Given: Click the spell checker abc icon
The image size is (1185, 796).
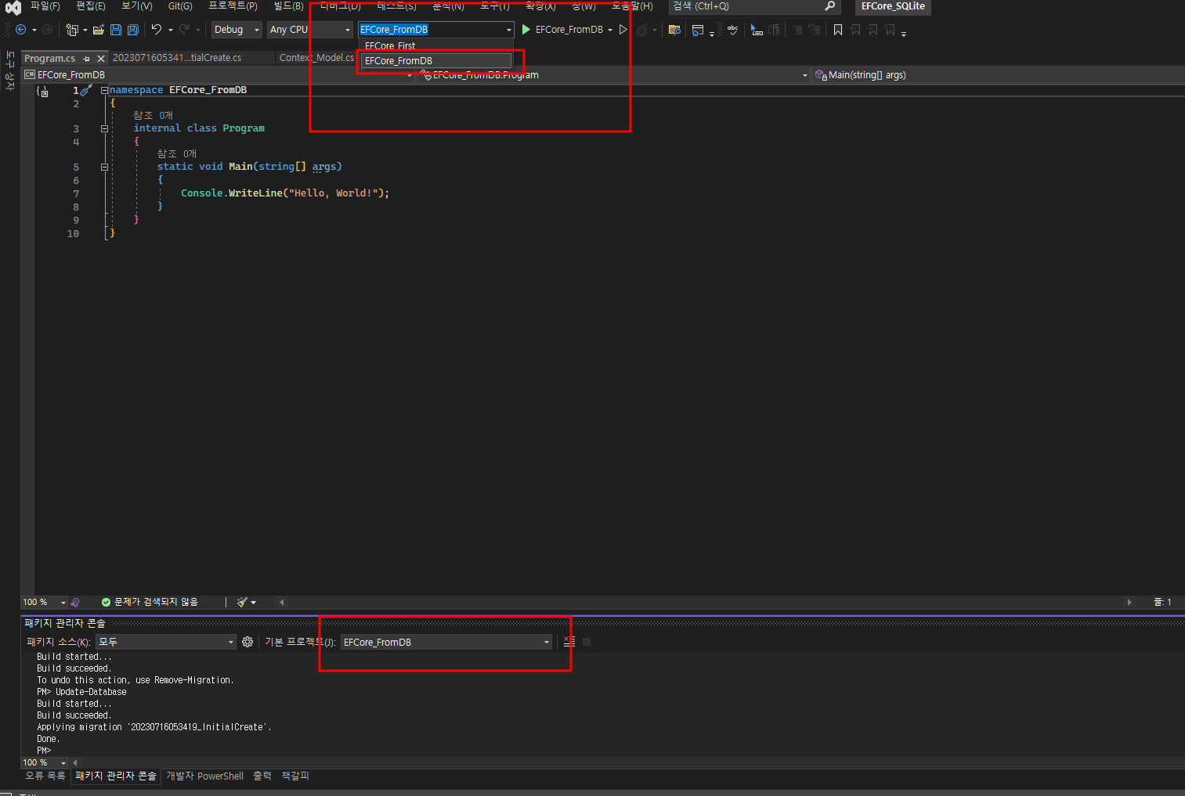Looking at the screenshot, I should tap(732, 30).
